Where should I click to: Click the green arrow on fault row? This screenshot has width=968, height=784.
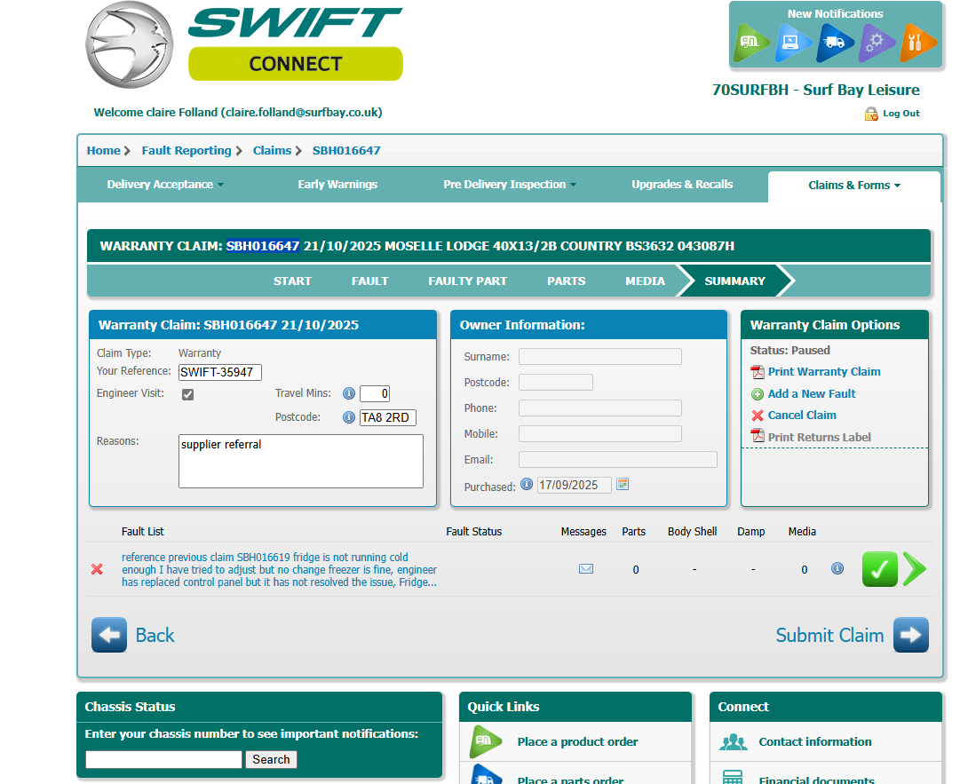coord(915,568)
